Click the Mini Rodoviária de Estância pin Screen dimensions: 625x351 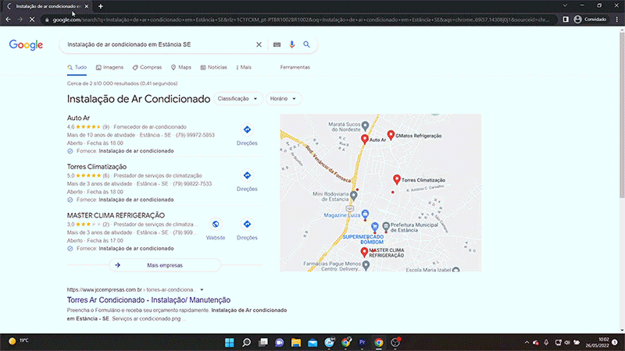(x=354, y=196)
